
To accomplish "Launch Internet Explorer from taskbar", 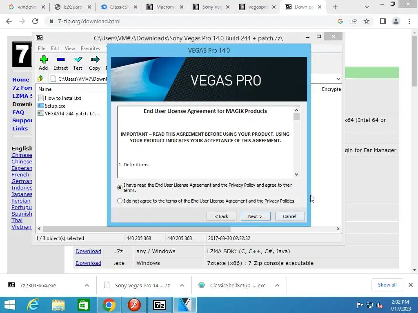I will tap(33, 305).
